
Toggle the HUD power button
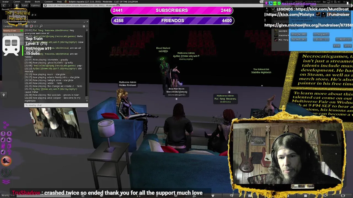(x=6, y=173)
